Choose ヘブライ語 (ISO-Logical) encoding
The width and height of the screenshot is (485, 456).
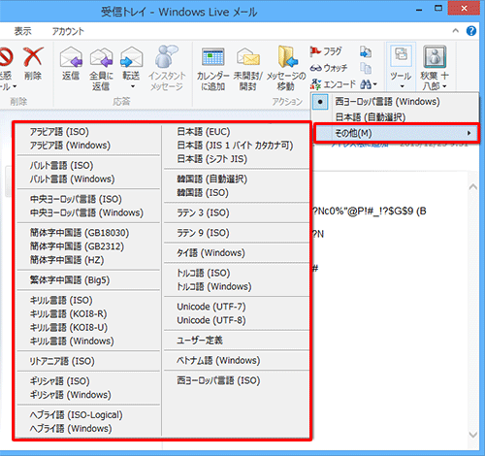click(76, 414)
